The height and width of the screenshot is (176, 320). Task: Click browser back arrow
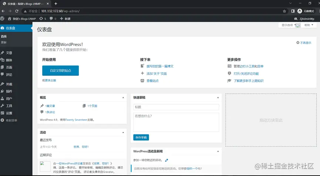(3, 11)
